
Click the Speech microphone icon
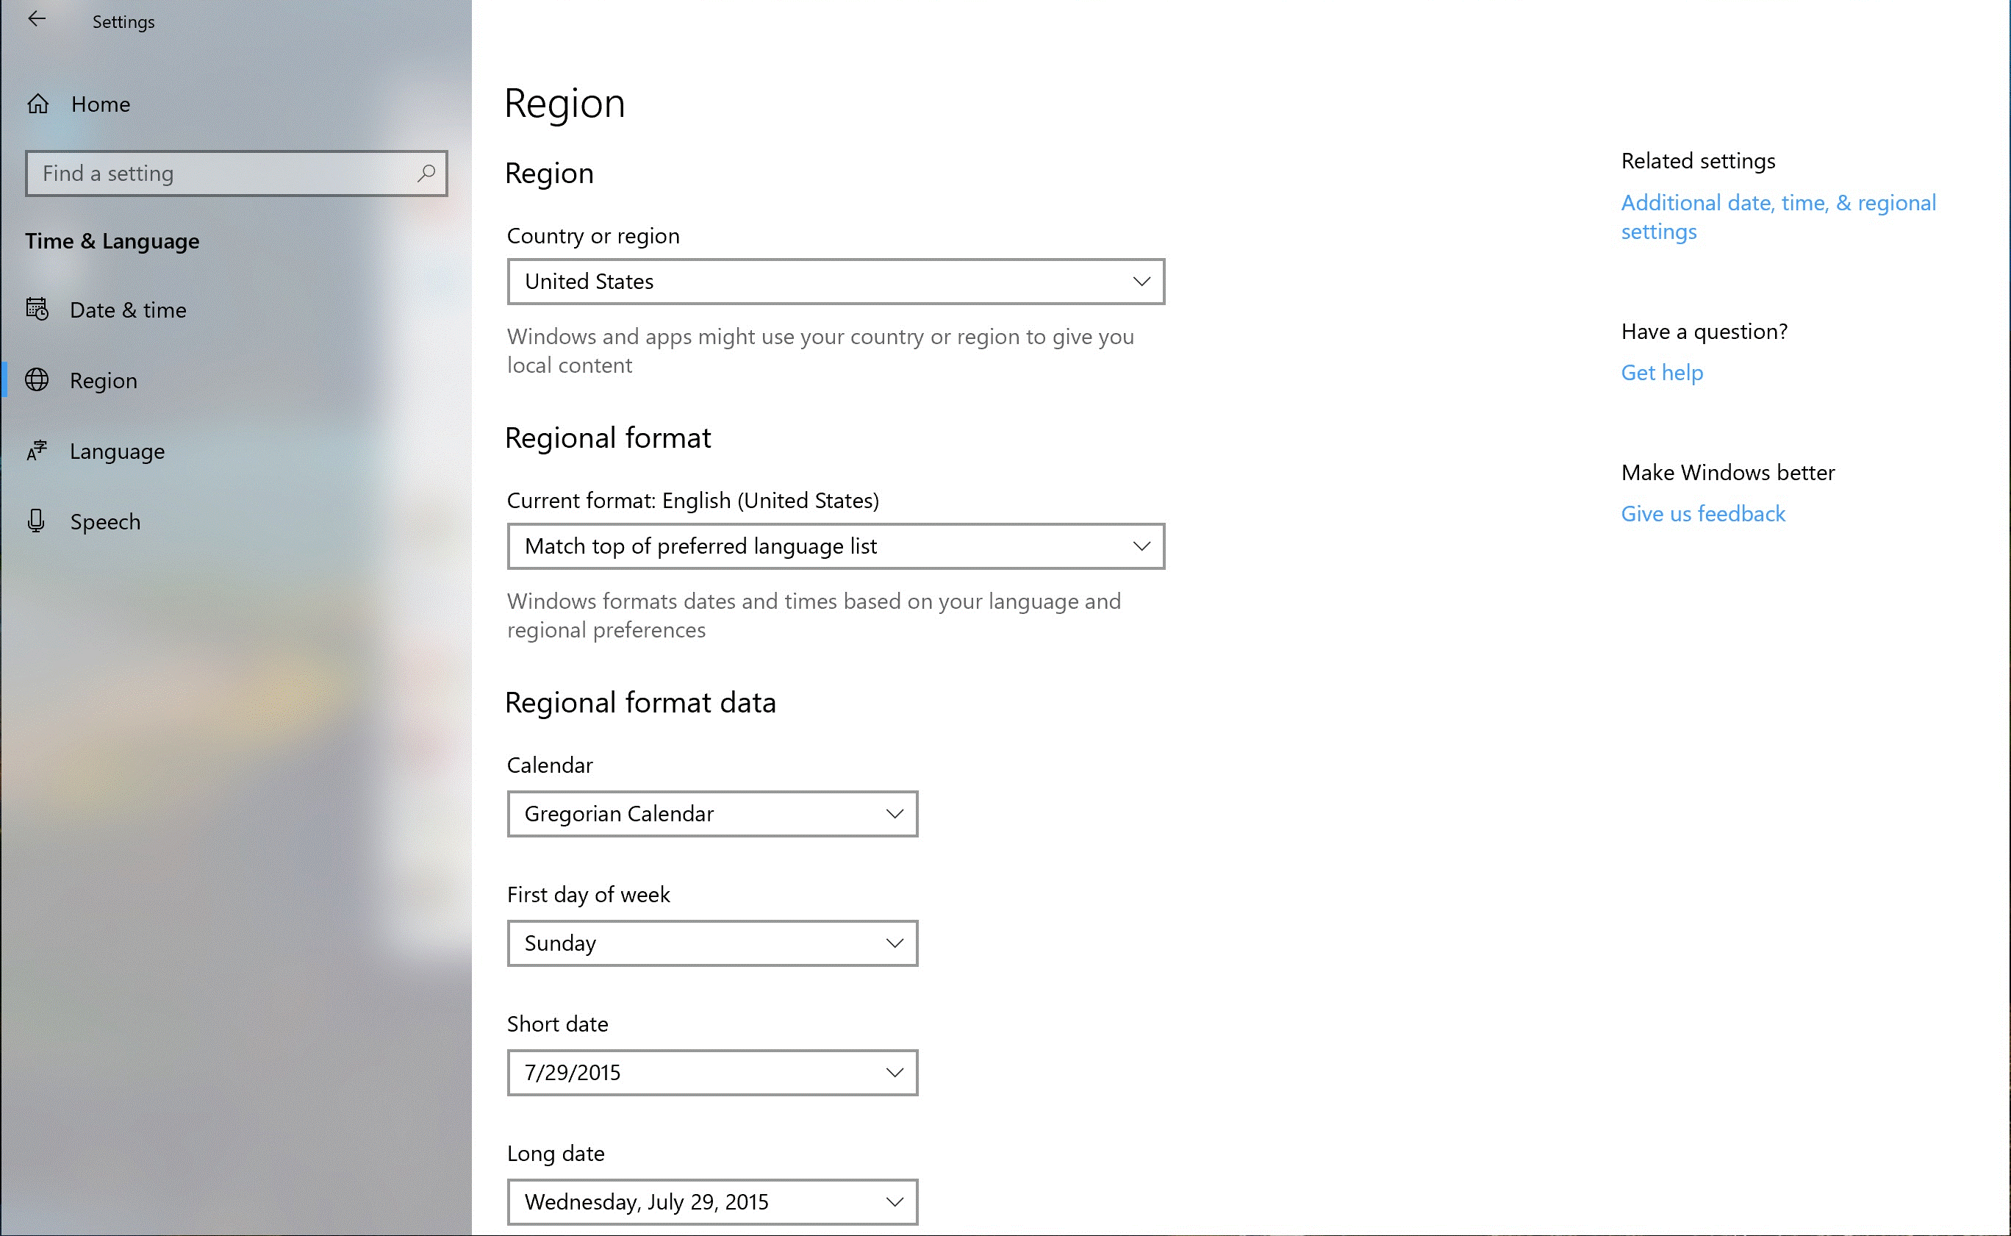tap(39, 521)
